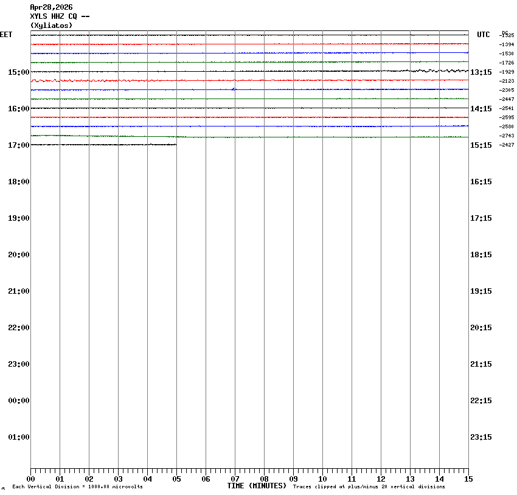Viewport: 517px width, 495px height.
Task: Click the end of the last black trace
Action: click(176, 145)
